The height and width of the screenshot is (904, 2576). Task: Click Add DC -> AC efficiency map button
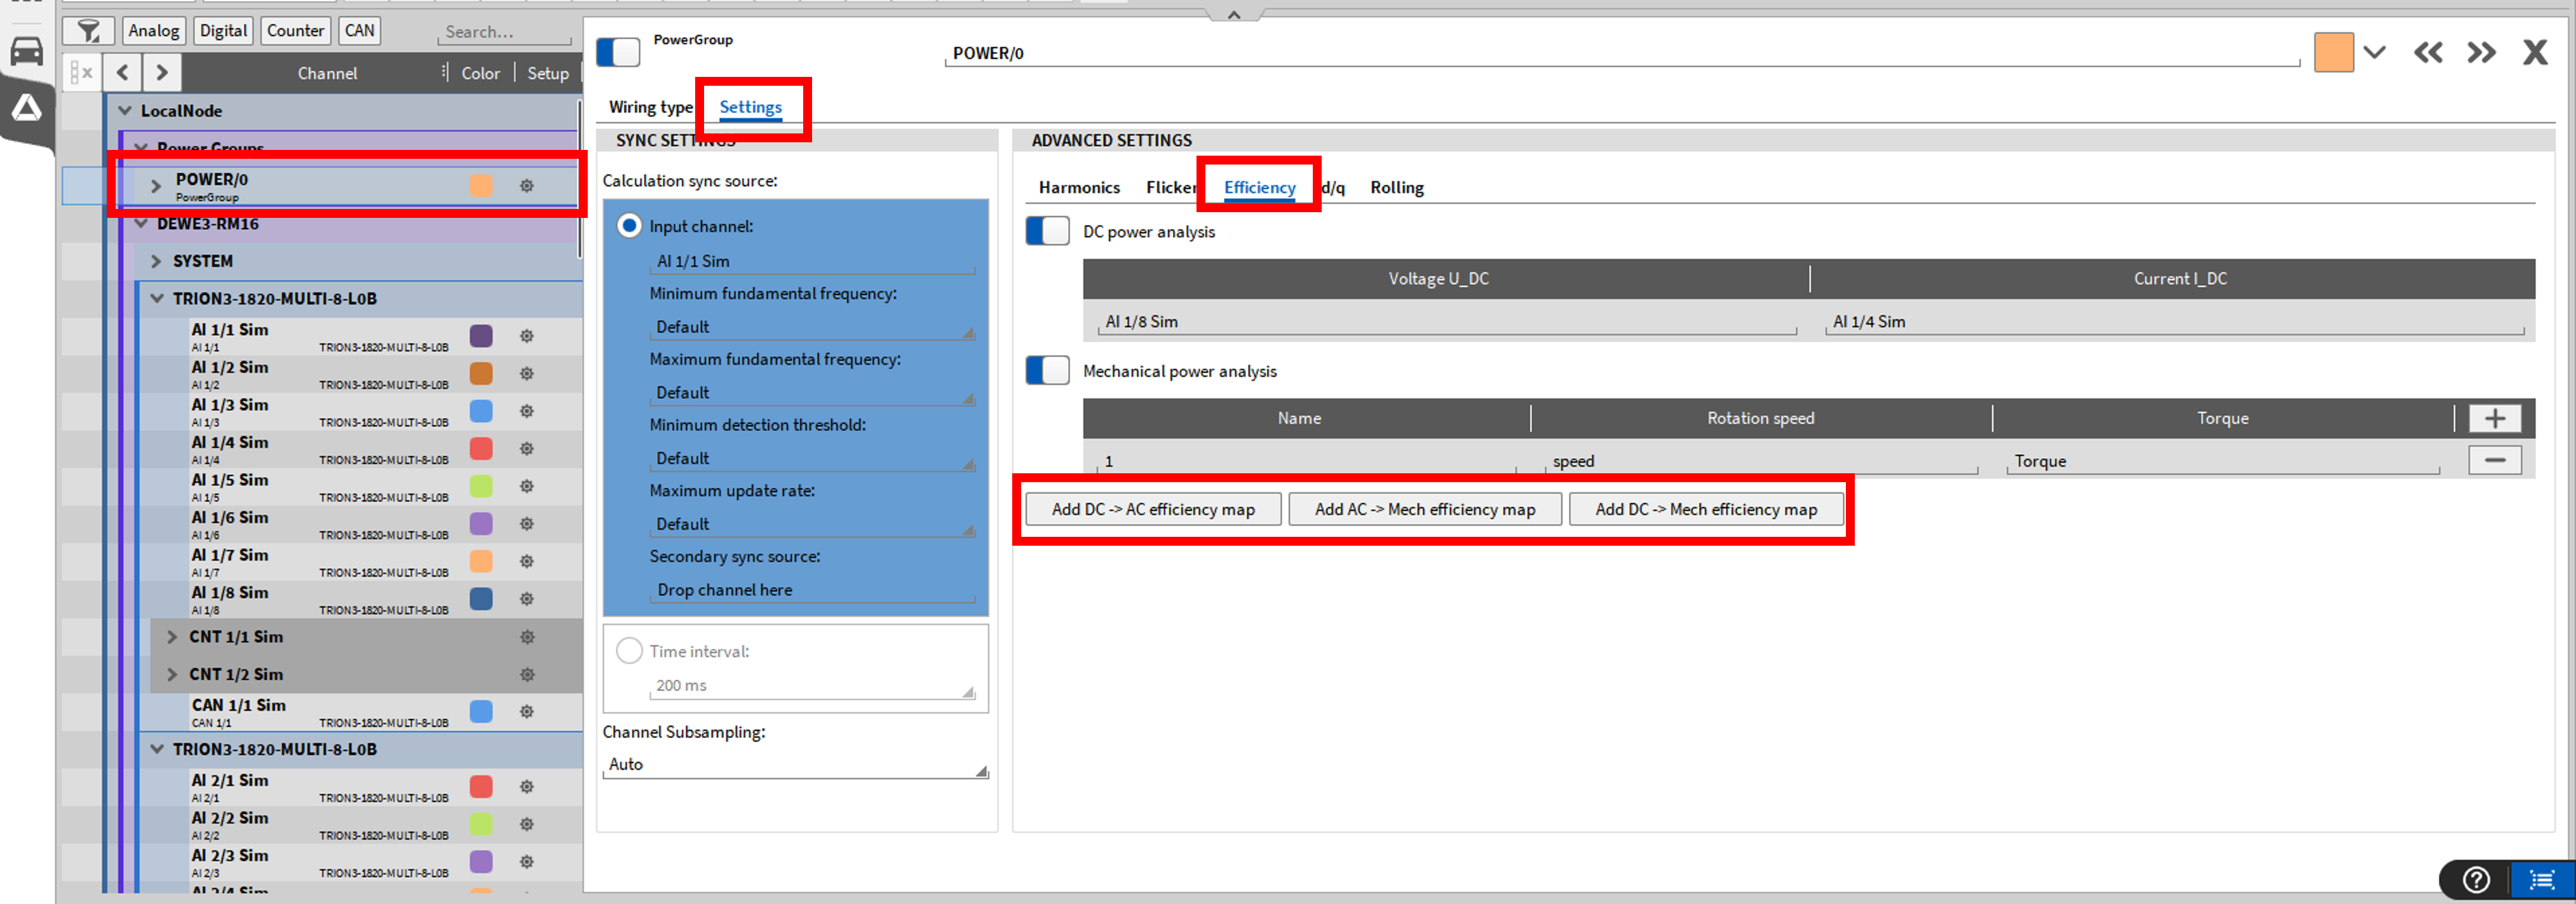click(1152, 509)
